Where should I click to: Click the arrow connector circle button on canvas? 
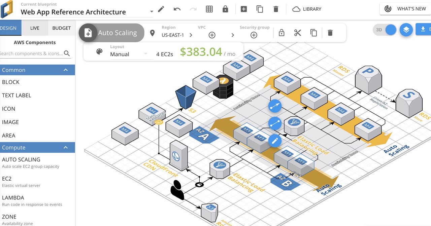275,106
